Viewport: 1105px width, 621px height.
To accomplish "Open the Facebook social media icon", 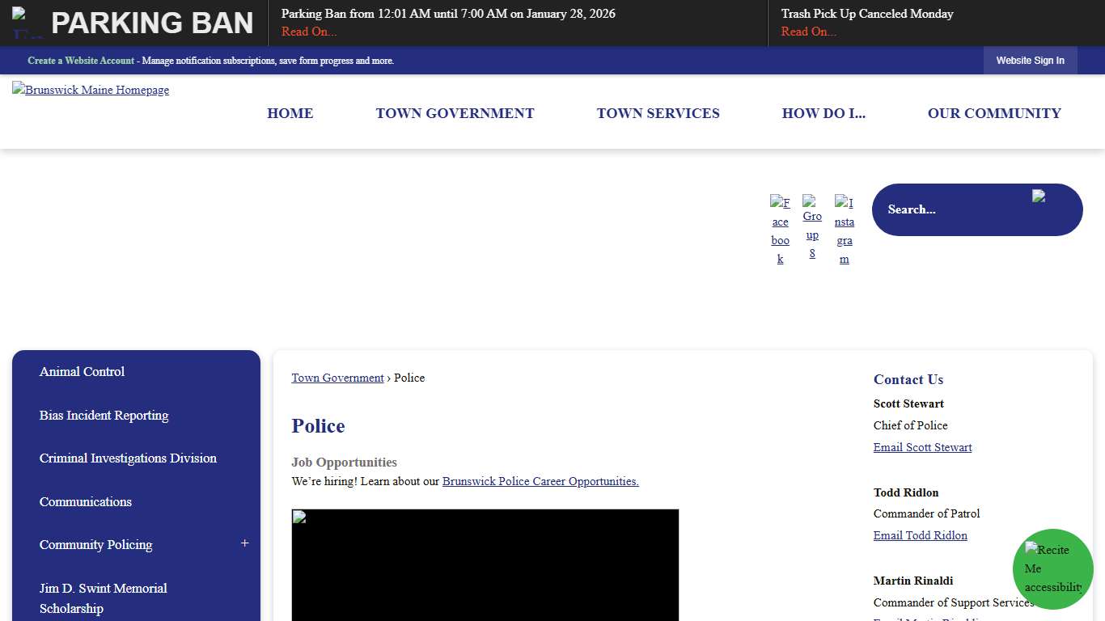I will 780,229.
